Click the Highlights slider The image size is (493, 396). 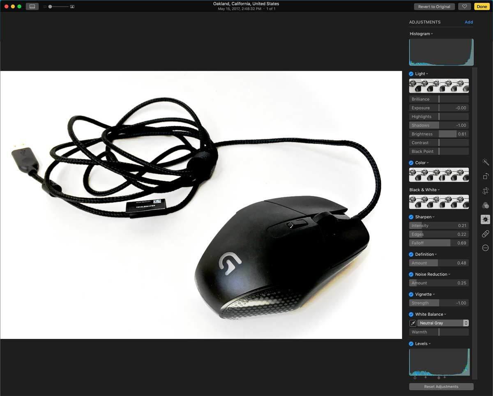[x=439, y=117]
